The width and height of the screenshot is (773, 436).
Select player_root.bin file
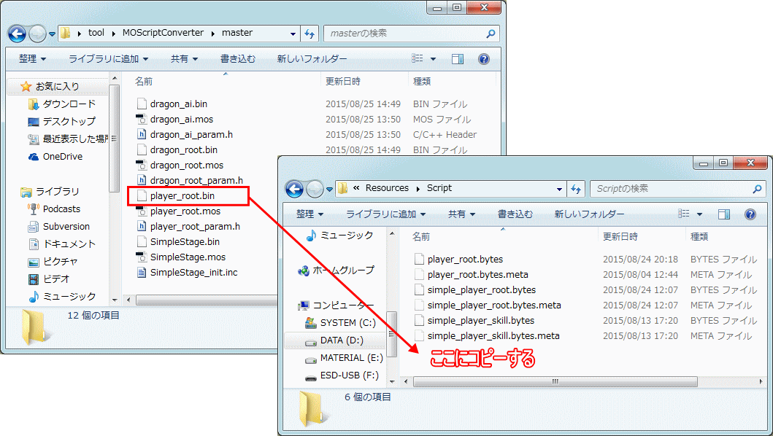click(x=176, y=195)
